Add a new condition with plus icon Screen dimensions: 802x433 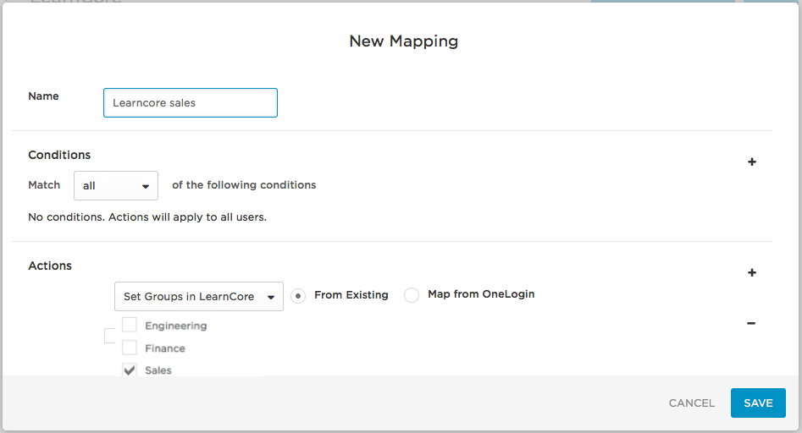[751, 162]
